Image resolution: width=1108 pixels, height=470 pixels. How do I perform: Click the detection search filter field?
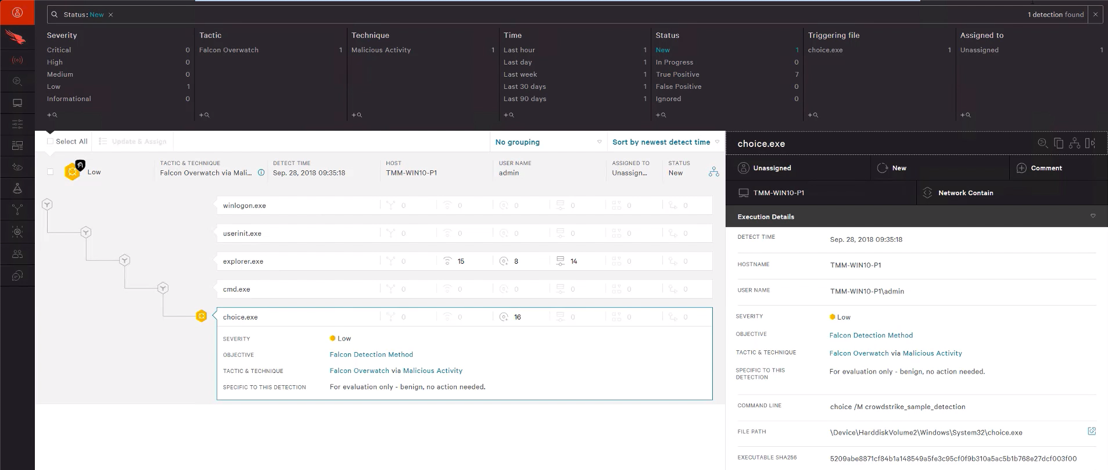click(x=523, y=15)
